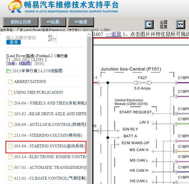The image size is (189, 184).
Task: Click the page icon beside 307-01 AUTOMATIC TRANSMISSION
Action: click(10, 168)
